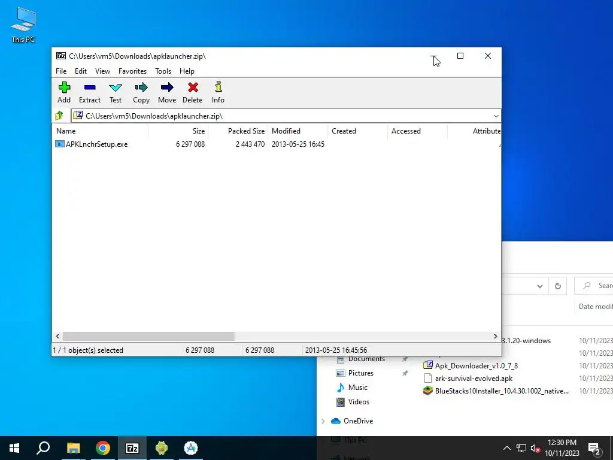
Task: Sort by Packed Size column header
Action: 238,131
